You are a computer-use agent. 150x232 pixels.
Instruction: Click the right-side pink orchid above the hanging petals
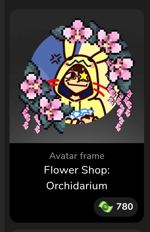click(120, 70)
